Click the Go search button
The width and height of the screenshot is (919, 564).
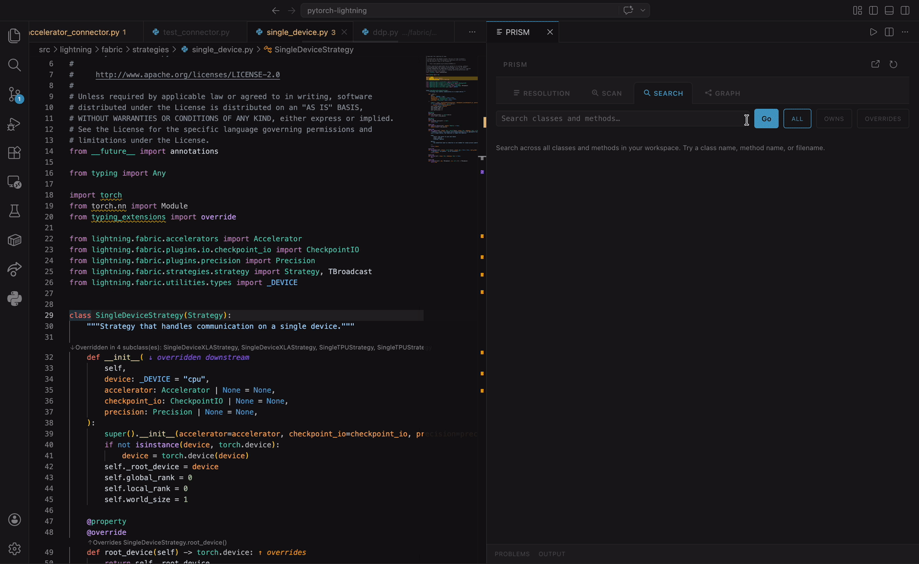click(x=766, y=119)
